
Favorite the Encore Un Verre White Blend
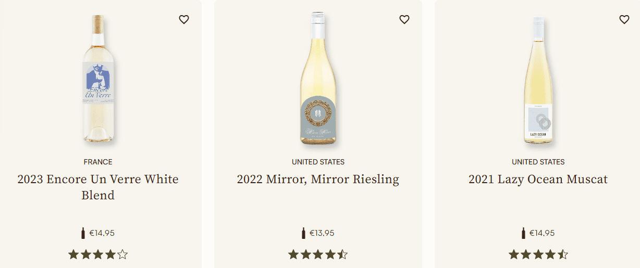click(184, 20)
